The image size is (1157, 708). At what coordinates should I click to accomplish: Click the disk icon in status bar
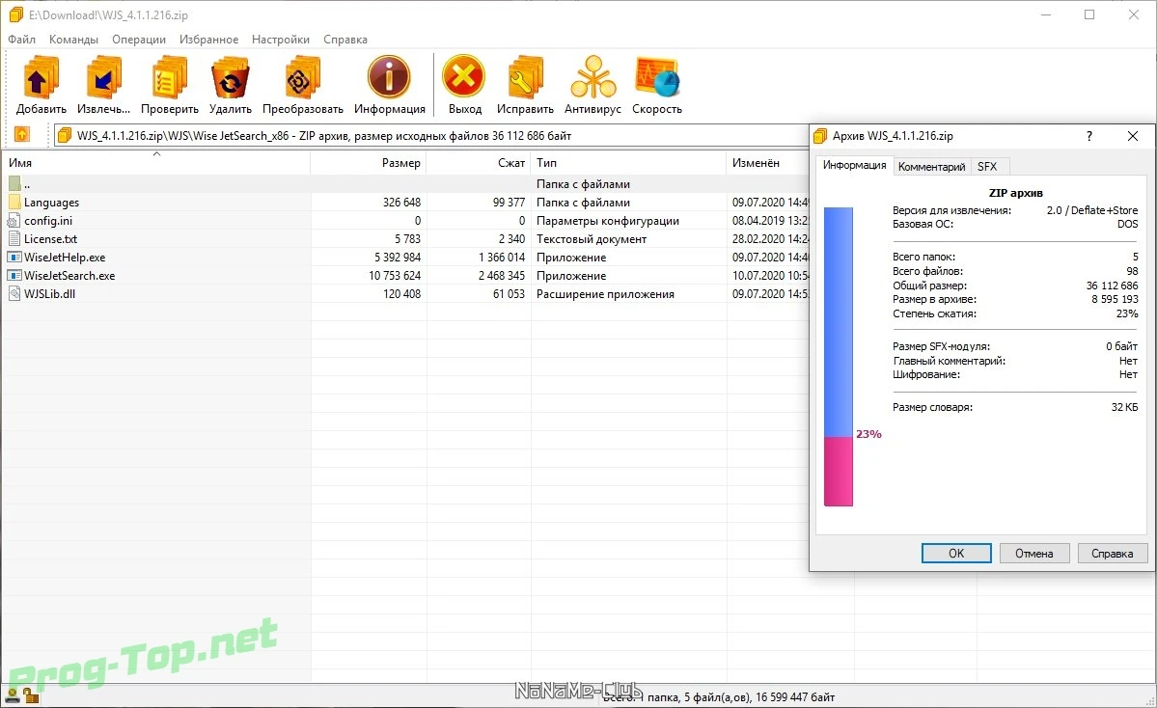pos(12,694)
